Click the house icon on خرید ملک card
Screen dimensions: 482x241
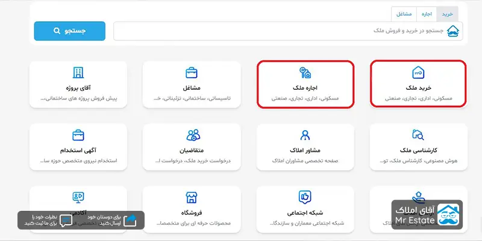tap(418, 73)
